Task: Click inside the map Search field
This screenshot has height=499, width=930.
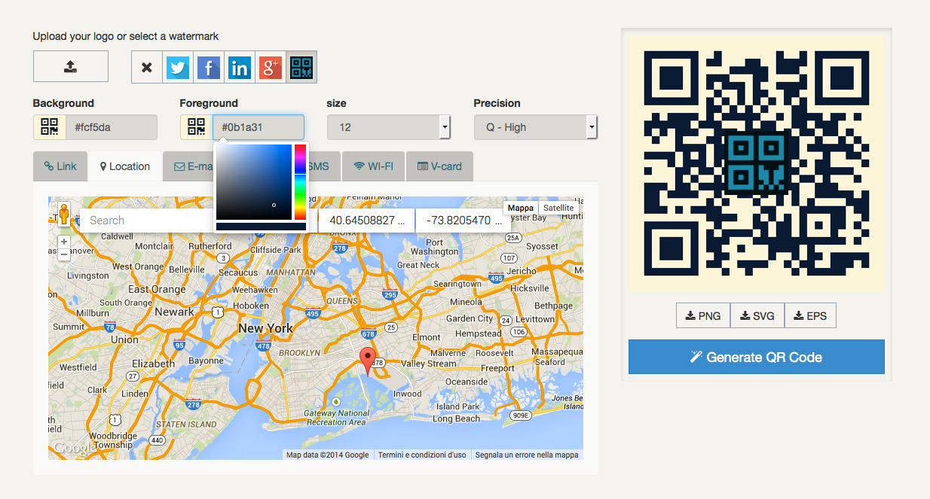Action: pyautogui.click(x=151, y=220)
